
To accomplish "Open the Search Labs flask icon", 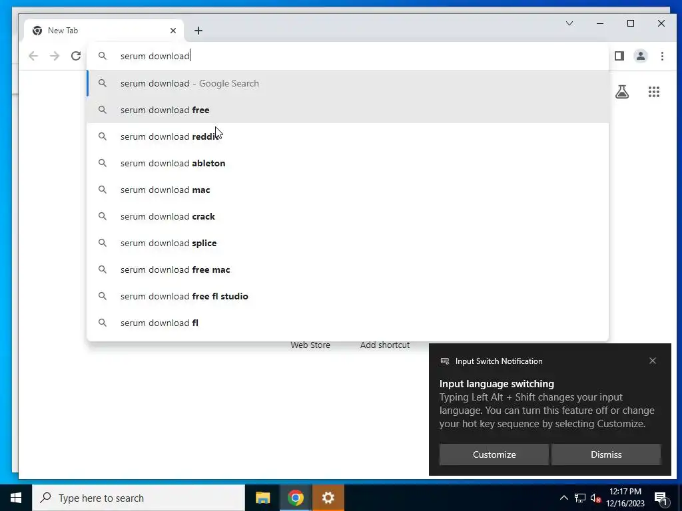I will tap(622, 92).
